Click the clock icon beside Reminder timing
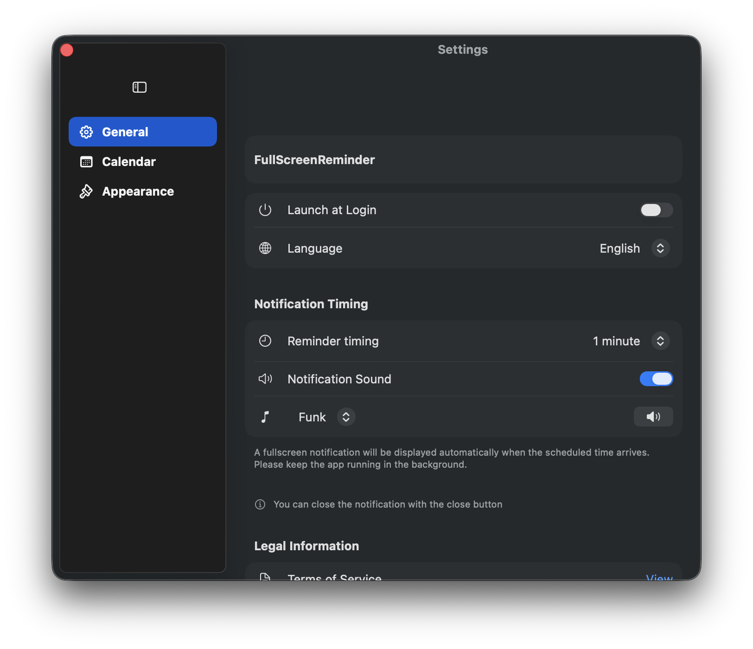Screen dimensions: 753x649 point(265,341)
